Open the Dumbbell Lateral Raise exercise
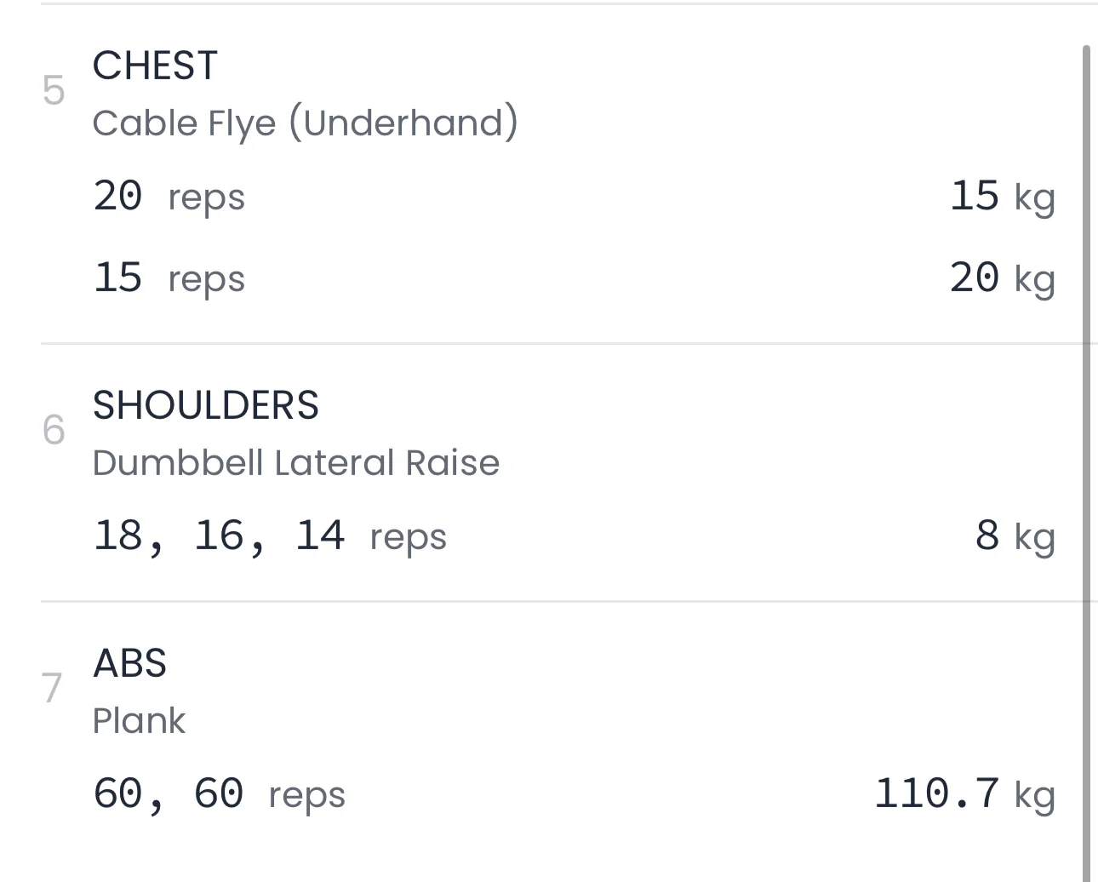The image size is (1098, 882). (x=295, y=463)
